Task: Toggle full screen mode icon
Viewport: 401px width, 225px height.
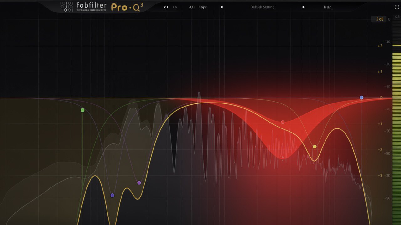Action: click(x=397, y=7)
